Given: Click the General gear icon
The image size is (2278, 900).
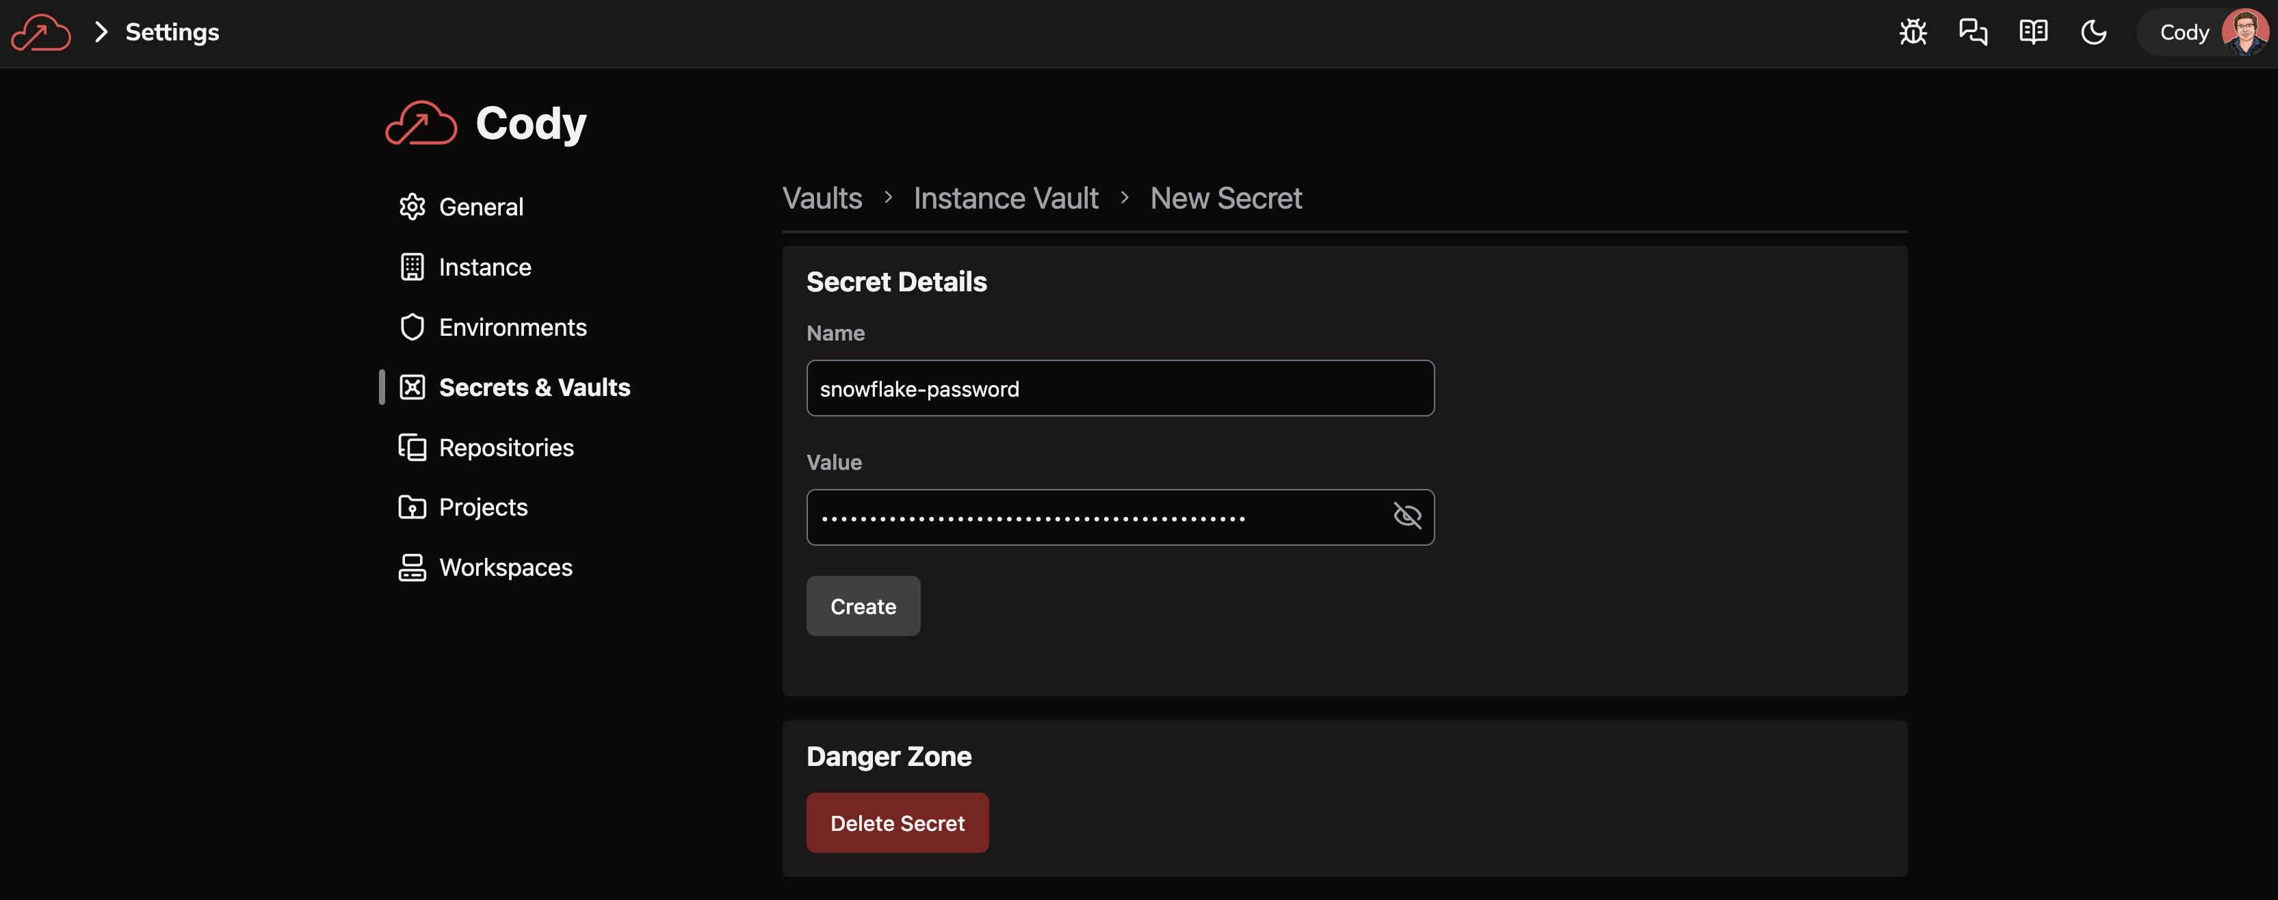Looking at the screenshot, I should coord(412,207).
